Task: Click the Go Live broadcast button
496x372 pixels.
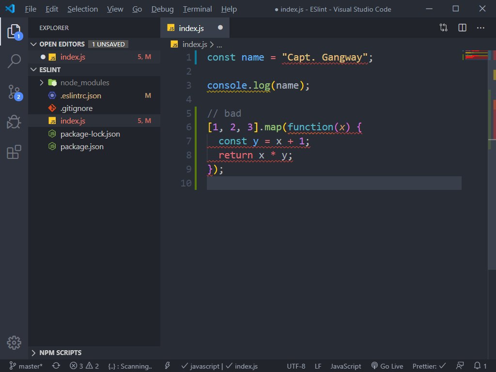Action: (387, 366)
